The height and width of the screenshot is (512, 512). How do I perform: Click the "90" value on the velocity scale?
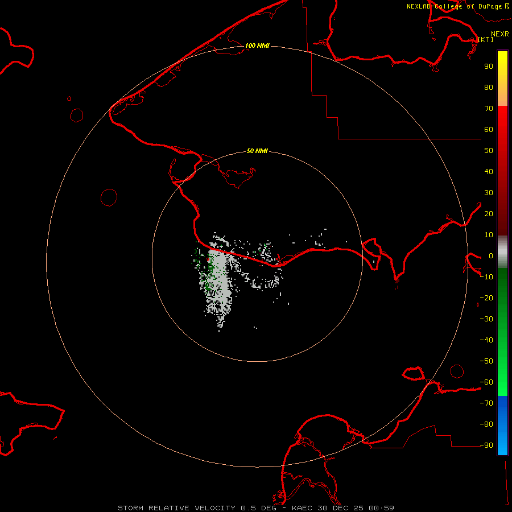click(489, 67)
